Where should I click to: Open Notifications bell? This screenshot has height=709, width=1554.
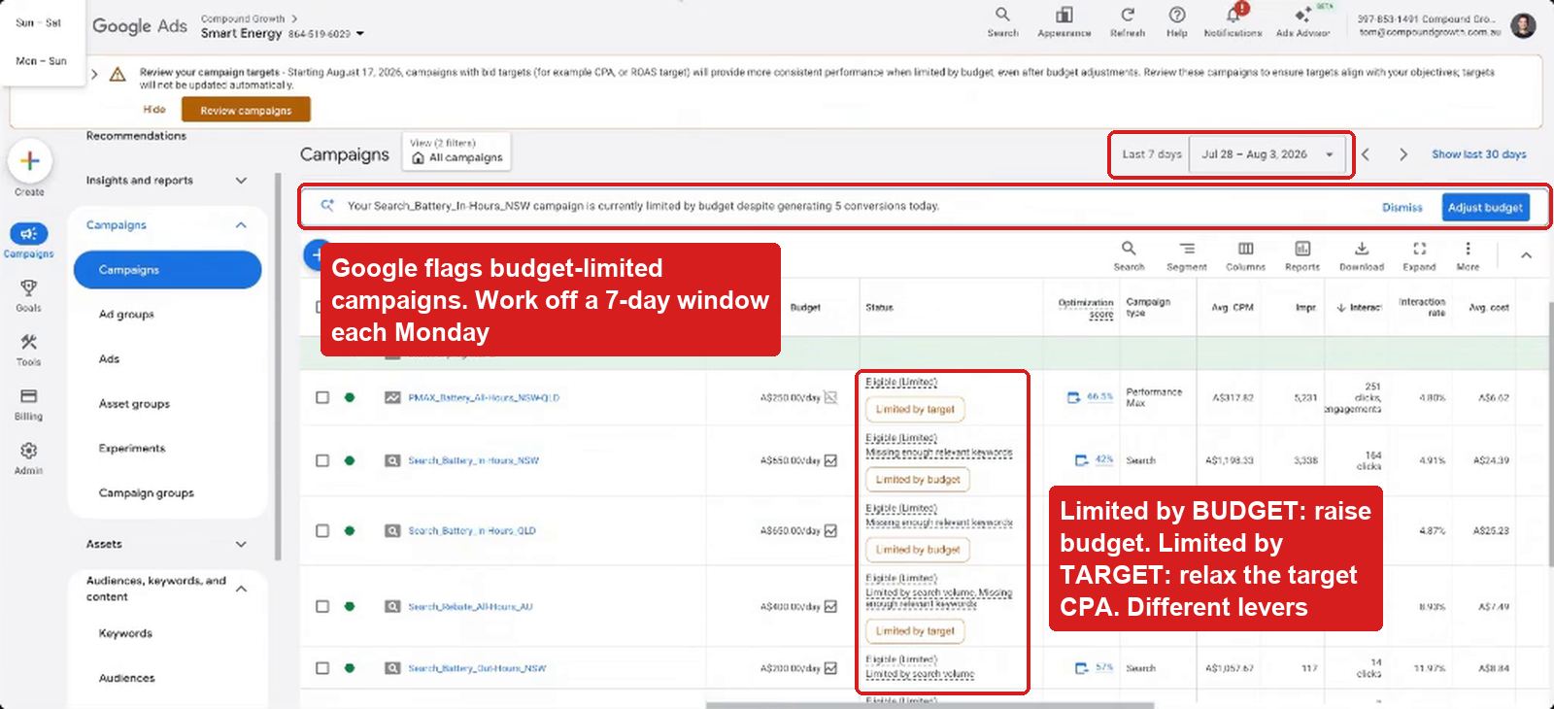[x=1233, y=21]
